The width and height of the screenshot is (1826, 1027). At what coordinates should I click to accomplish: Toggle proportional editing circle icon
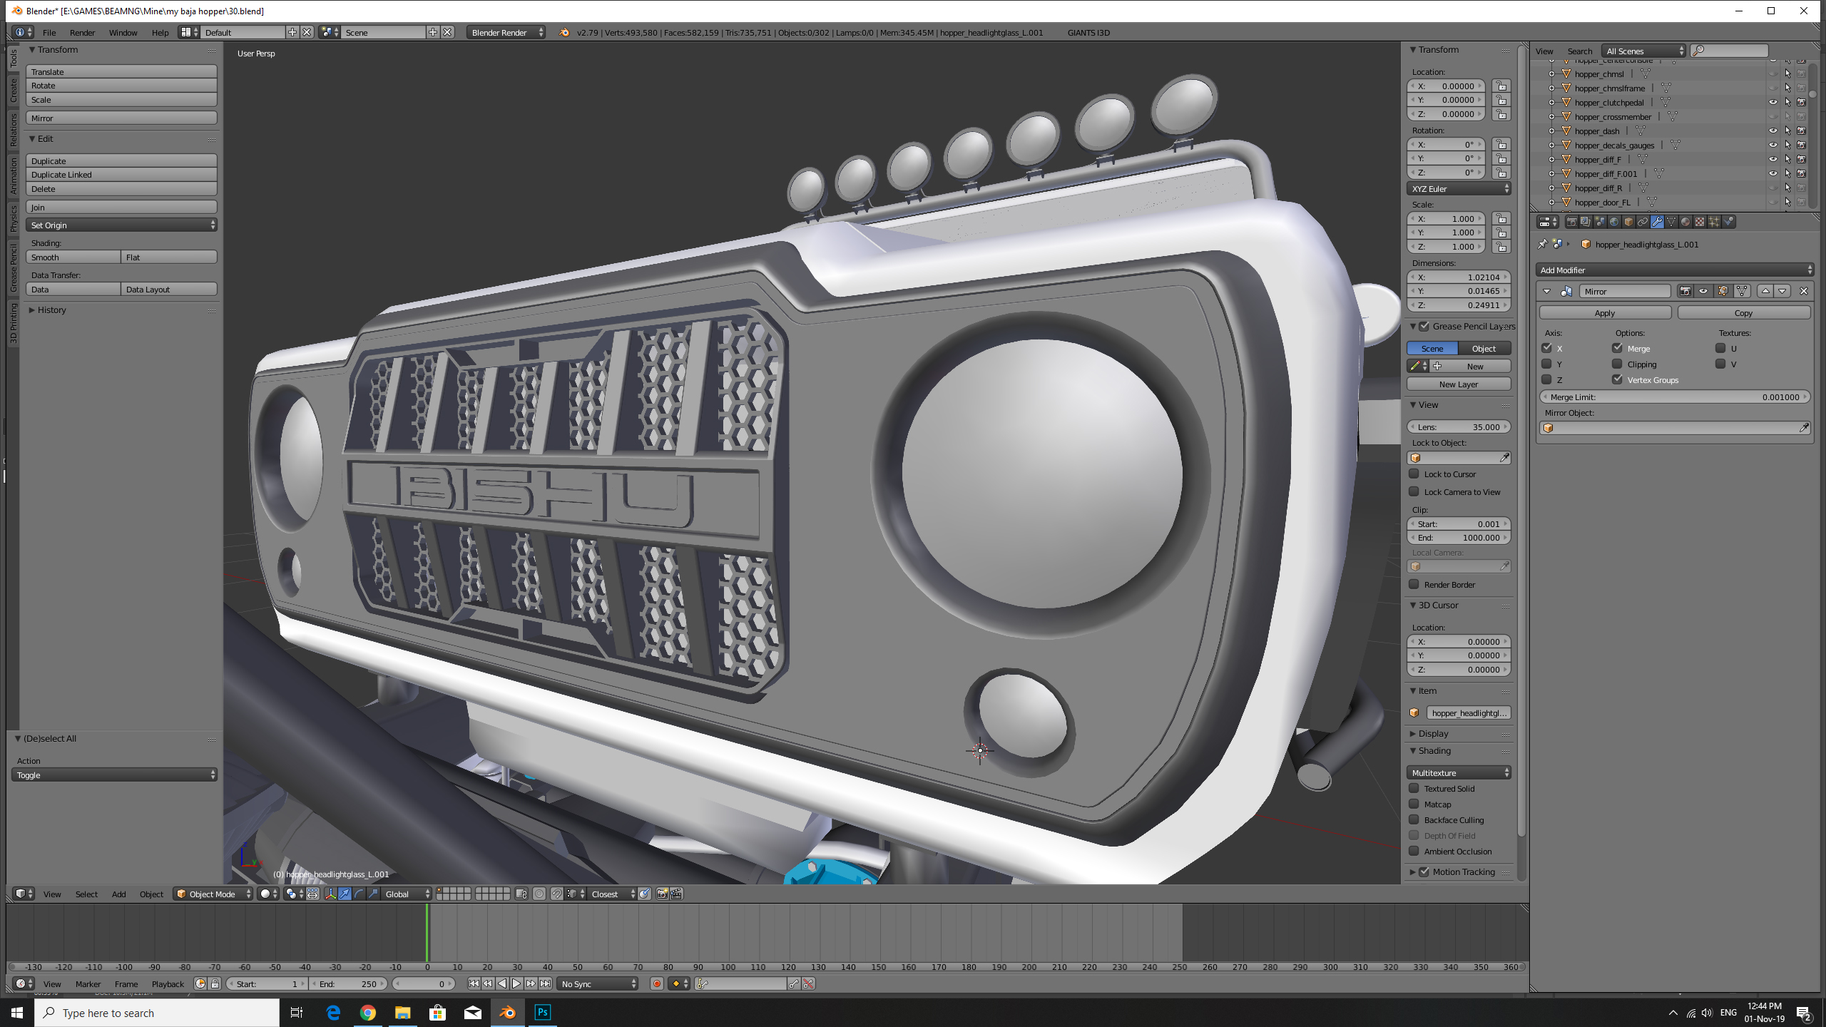[539, 894]
